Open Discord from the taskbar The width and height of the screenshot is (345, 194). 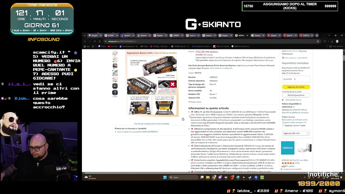coord(220,177)
